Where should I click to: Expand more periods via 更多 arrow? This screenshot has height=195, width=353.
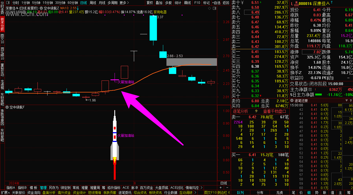click(128, 3)
